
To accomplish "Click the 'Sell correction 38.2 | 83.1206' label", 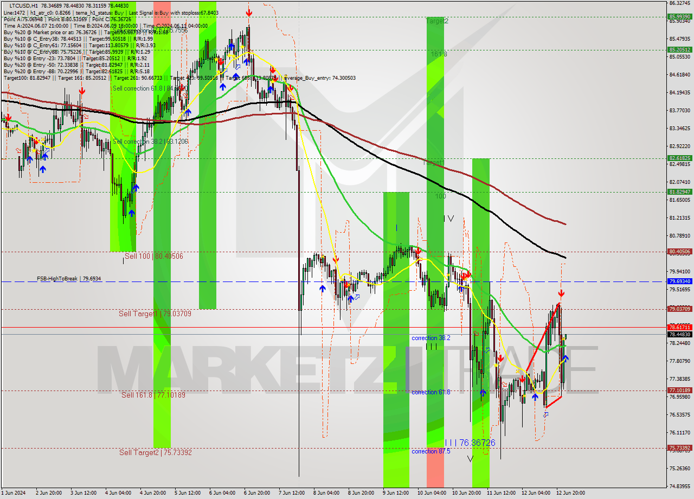I will 150,142.
